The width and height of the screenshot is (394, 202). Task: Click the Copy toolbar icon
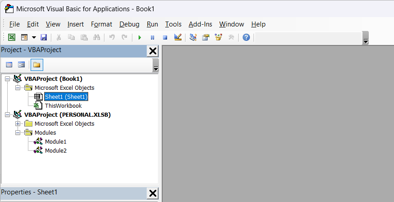coord(71,37)
